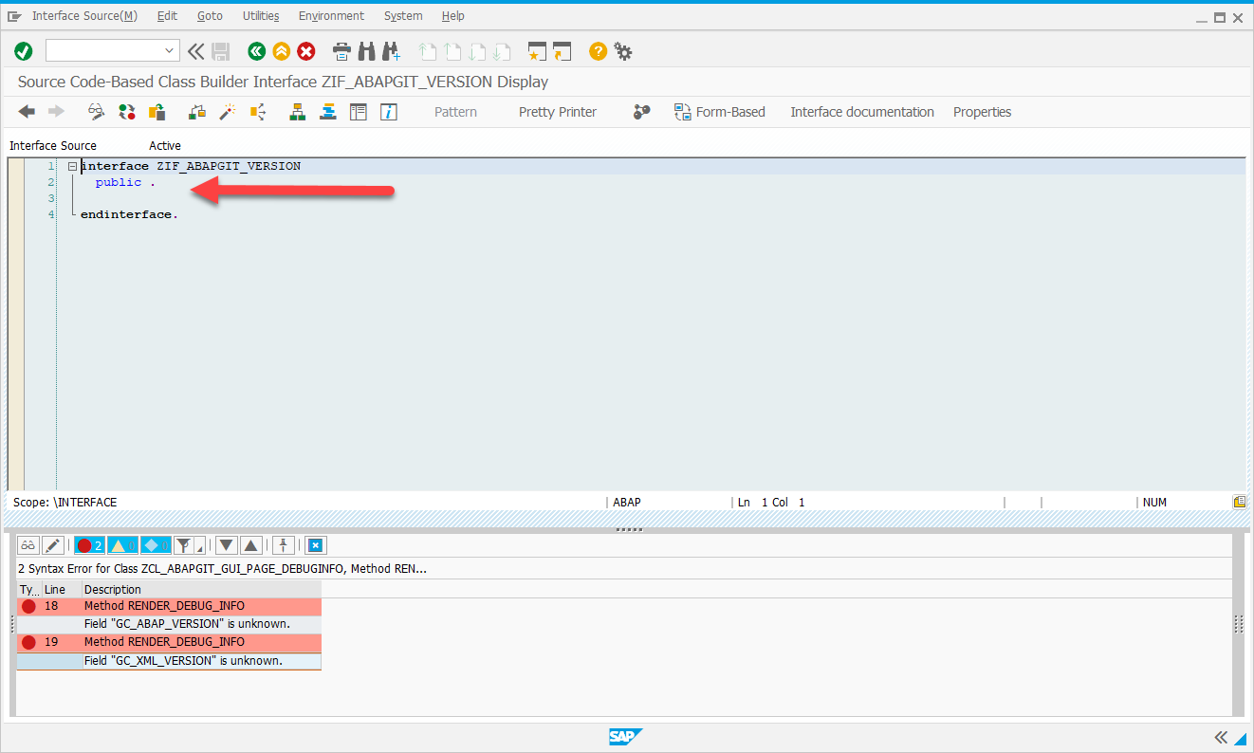Toggle the red Errors filter showing 2

pyautogui.click(x=90, y=545)
